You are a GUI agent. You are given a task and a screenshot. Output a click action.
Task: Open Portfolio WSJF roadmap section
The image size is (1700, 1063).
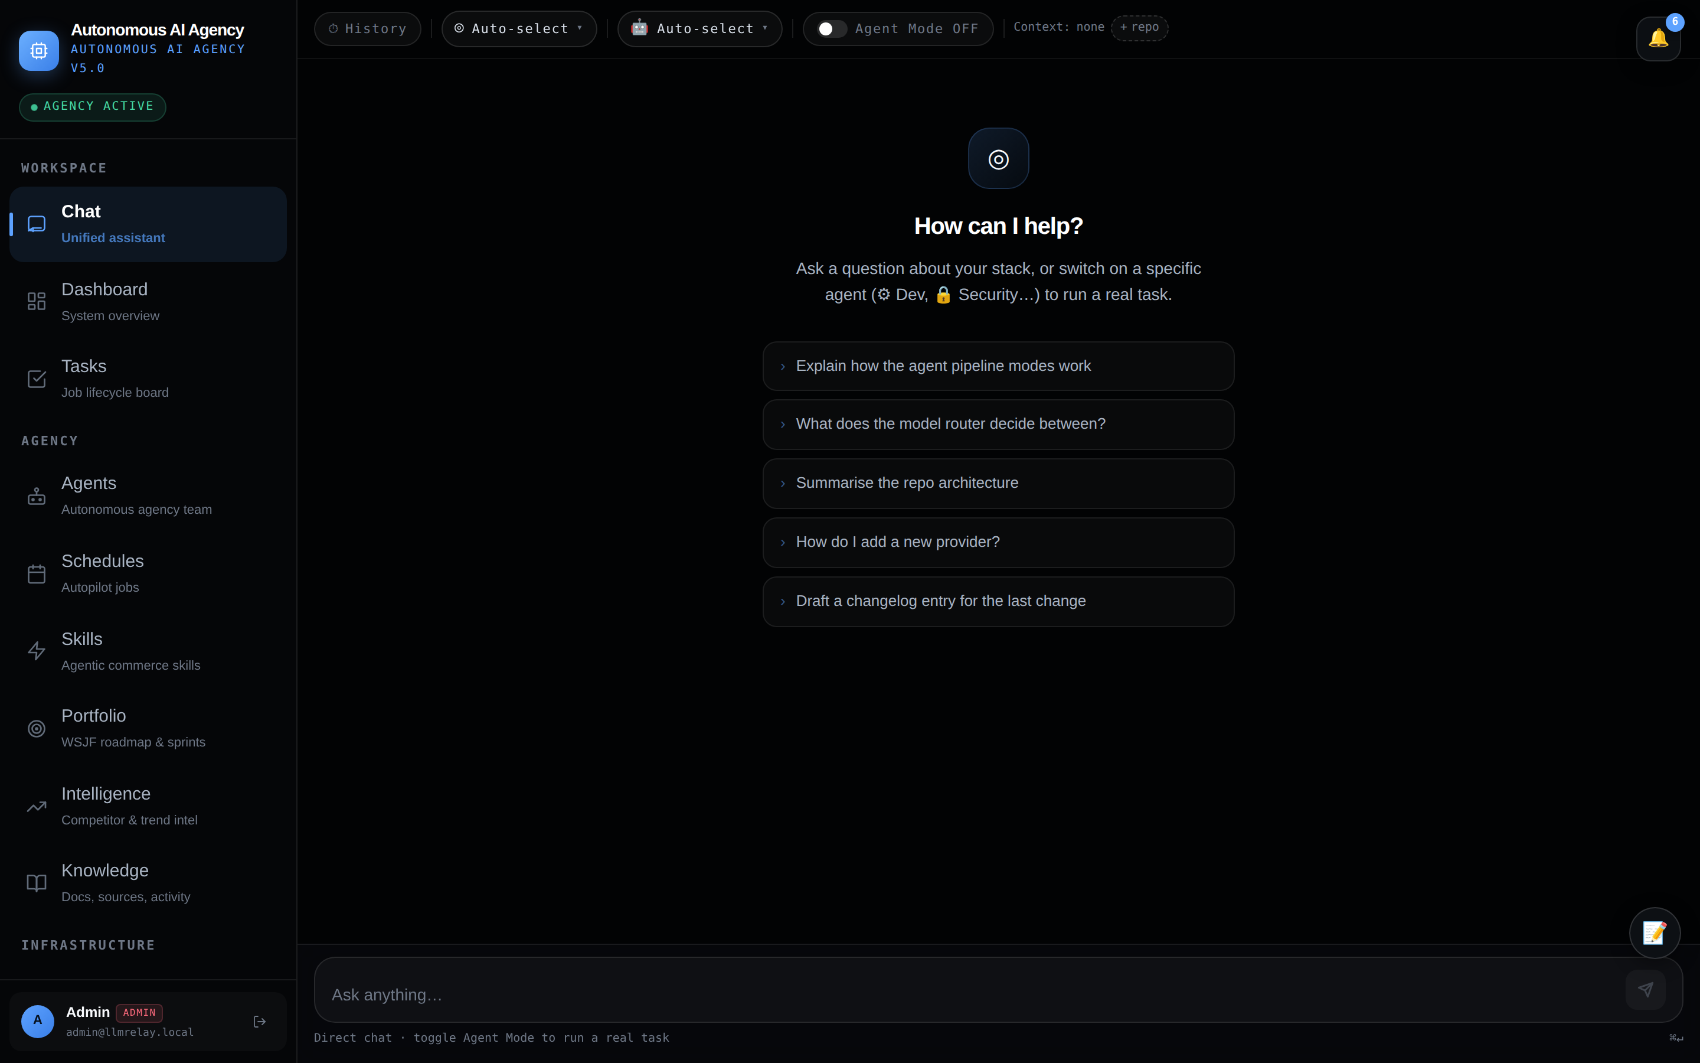coord(148,728)
